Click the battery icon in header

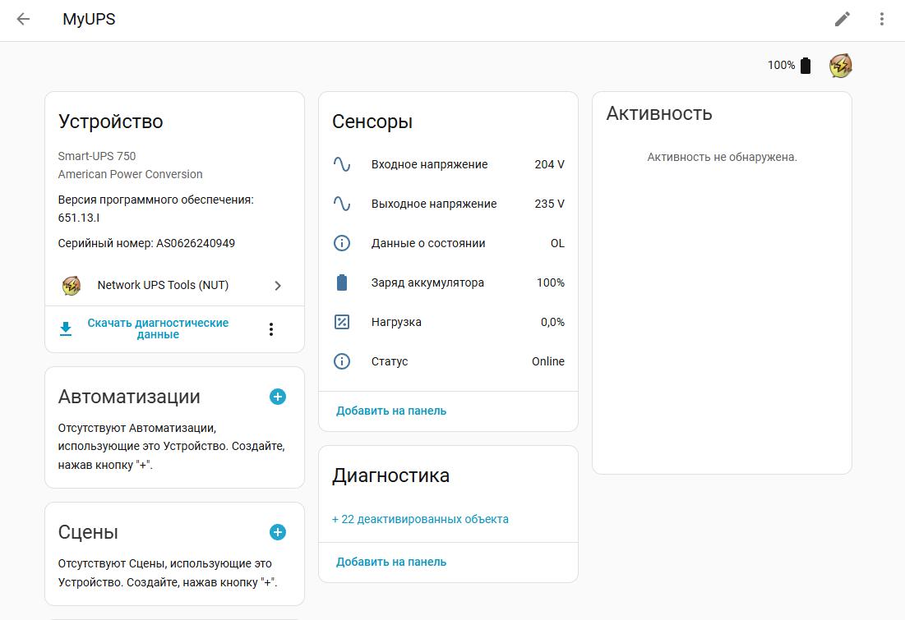click(806, 66)
